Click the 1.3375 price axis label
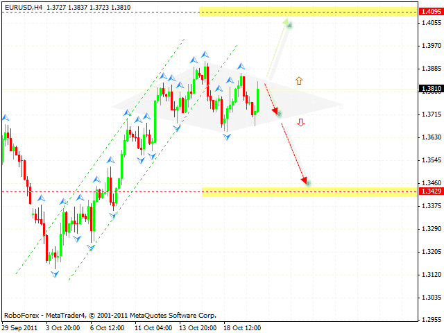Viewport: 444px width, 333px height. tap(432, 206)
